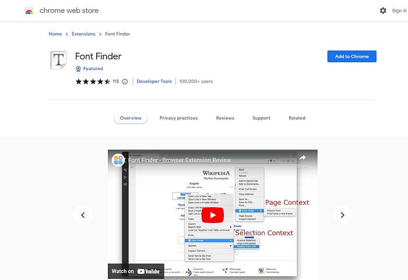408x280 pixels.
Task: Click the Font Finder extension heading
Action: click(98, 56)
